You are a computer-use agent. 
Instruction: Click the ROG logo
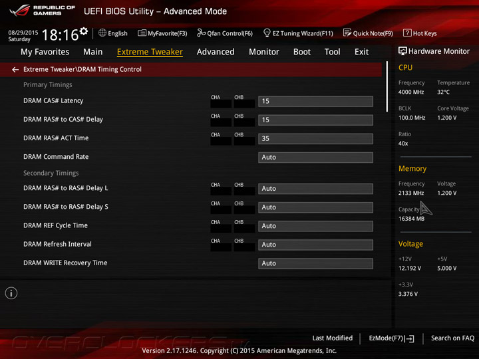click(20, 11)
